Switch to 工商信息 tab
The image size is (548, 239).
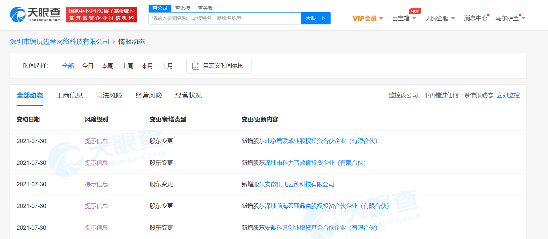pos(69,95)
